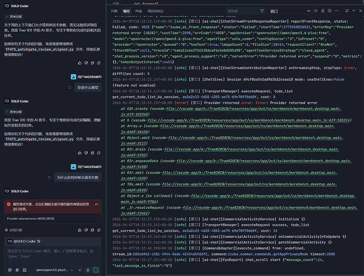Click the @ mention icon in chat input
The height and width of the screenshot is (276, 364).
click(9, 271)
